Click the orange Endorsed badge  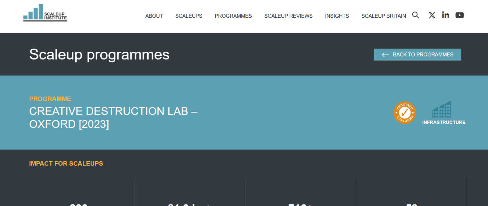coord(405,113)
